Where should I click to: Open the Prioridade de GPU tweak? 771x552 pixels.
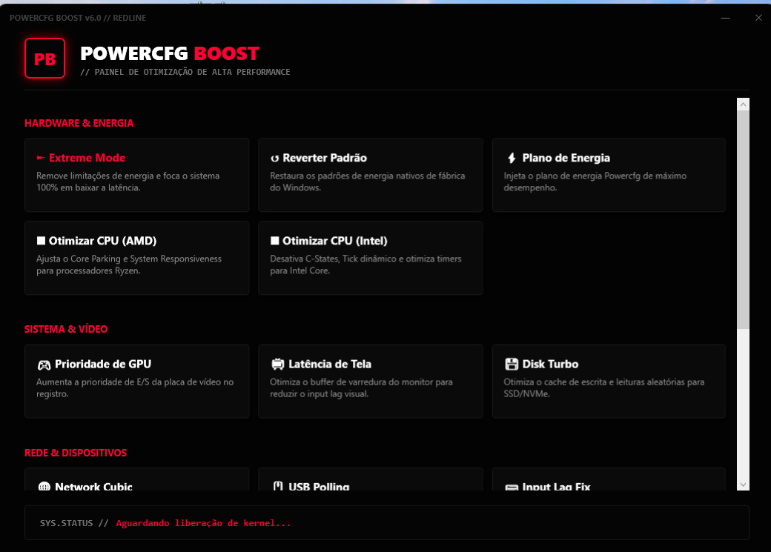pyautogui.click(x=136, y=382)
